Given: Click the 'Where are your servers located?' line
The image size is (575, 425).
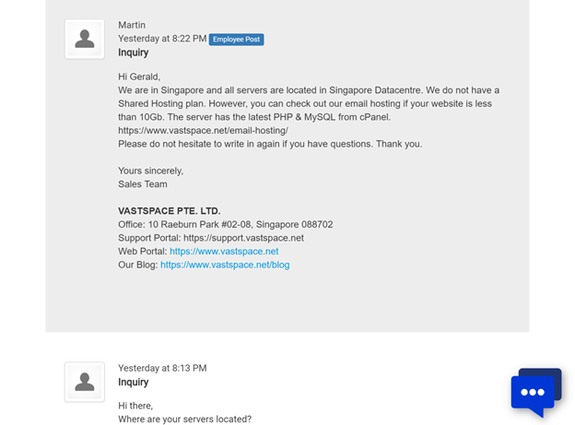Looking at the screenshot, I should (185, 419).
